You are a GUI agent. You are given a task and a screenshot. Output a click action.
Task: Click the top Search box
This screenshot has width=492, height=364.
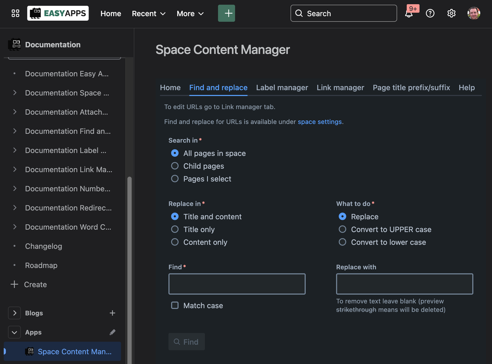344,13
